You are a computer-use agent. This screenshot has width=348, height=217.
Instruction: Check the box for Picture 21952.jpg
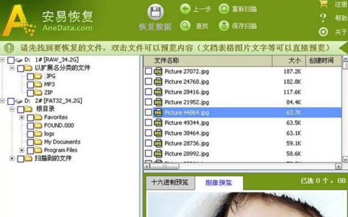(x=148, y=102)
